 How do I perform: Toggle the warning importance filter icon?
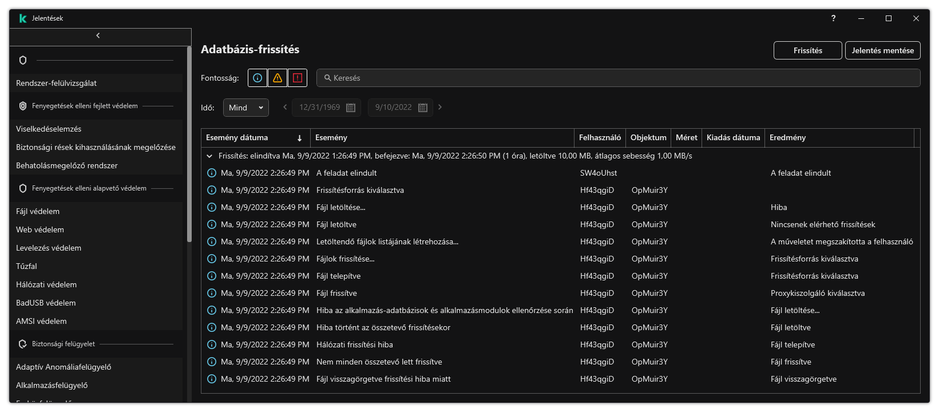coord(278,78)
